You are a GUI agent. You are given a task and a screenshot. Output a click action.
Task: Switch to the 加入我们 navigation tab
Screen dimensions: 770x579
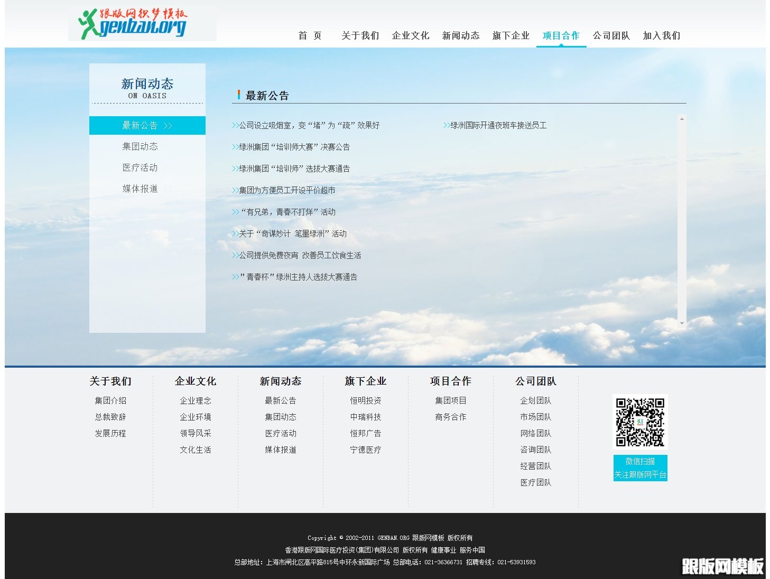(661, 35)
